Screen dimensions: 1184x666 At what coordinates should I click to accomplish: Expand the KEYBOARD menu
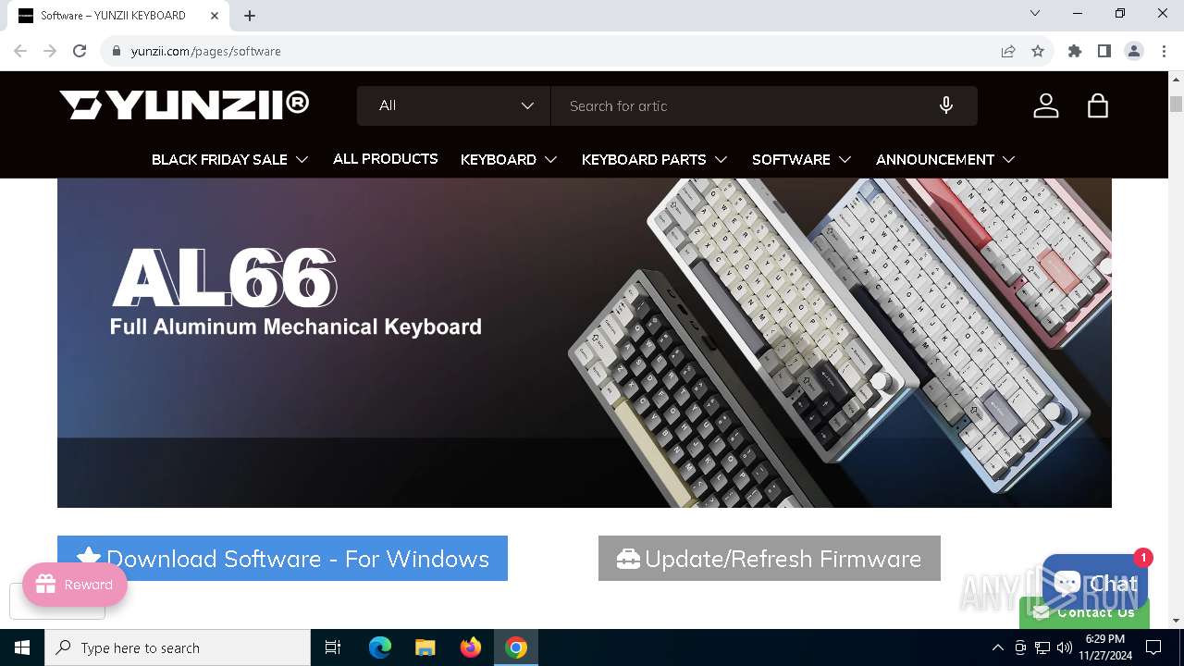509,159
